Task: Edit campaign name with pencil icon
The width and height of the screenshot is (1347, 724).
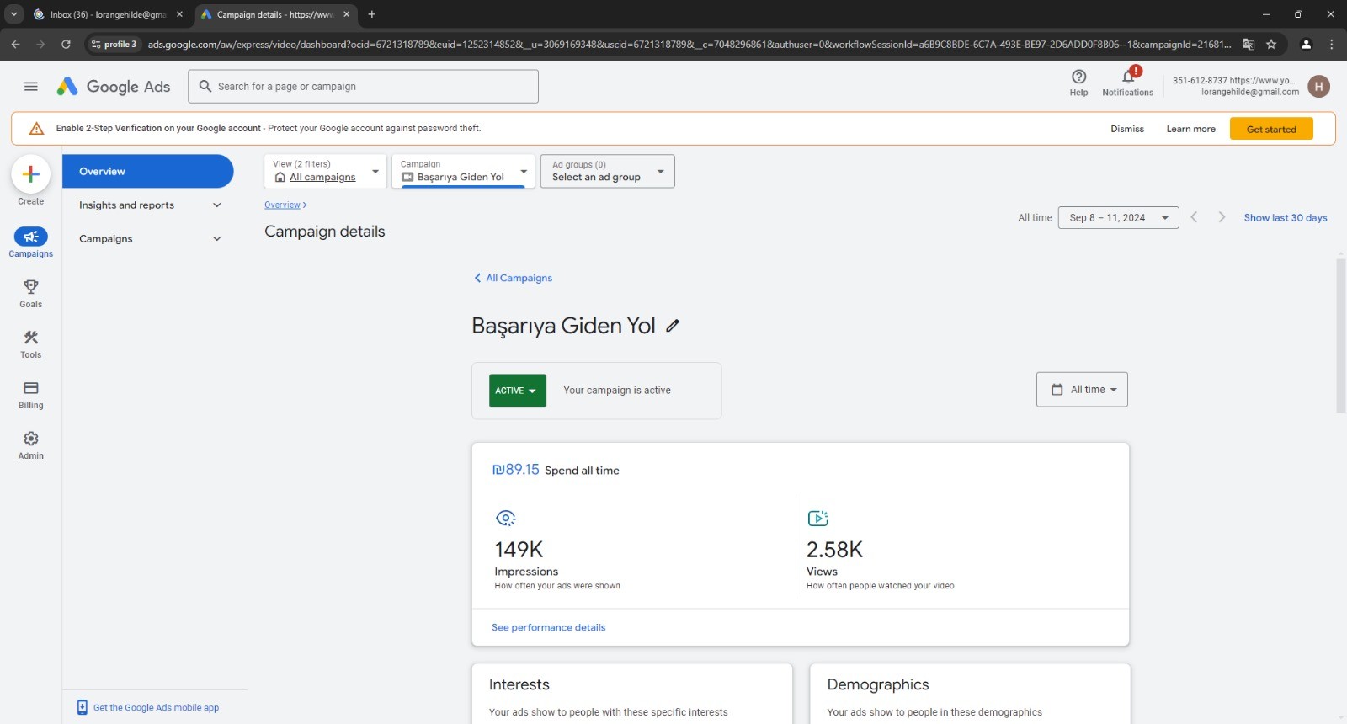Action: 672,326
